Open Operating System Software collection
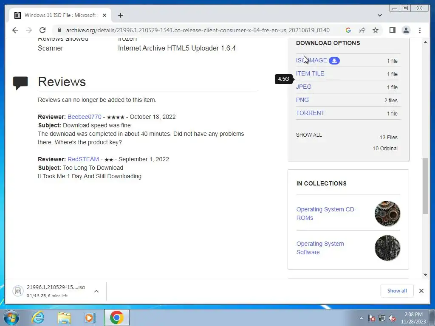This screenshot has height=326, width=435. coord(320,248)
